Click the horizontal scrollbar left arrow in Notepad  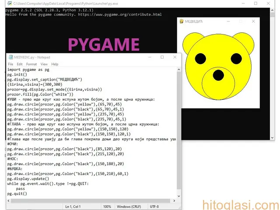click(x=9, y=201)
